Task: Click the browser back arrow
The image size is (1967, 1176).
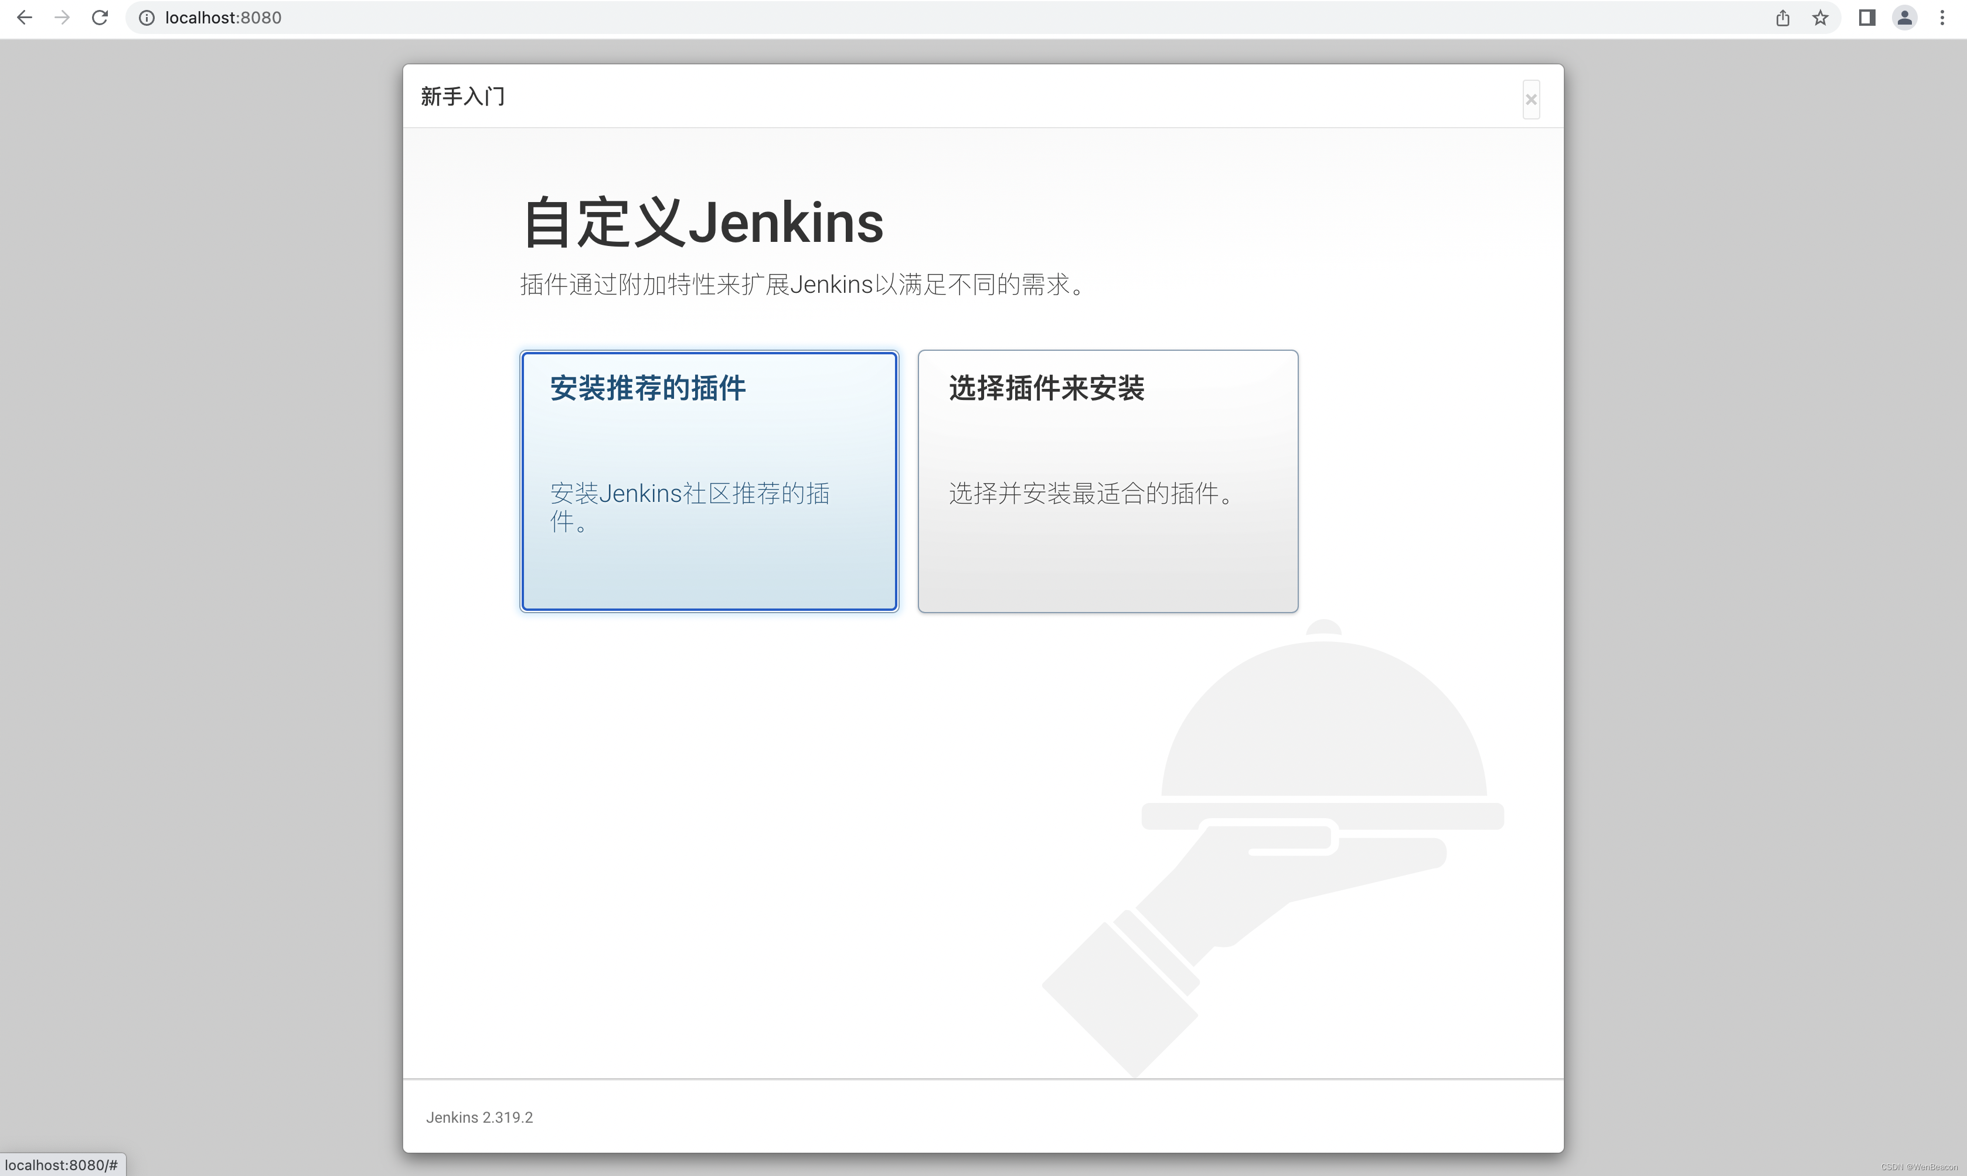Action: tap(24, 18)
